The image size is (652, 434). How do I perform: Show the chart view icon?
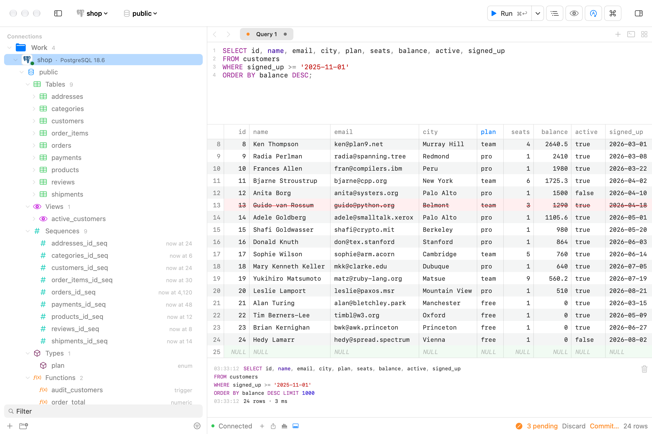pos(284,426)
